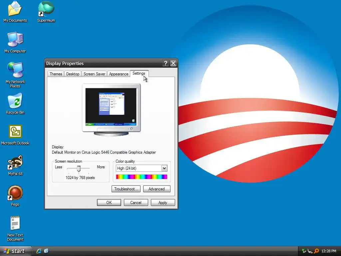
Task: Click the magnifier tray icon
Action: pyautogui.click(x=316, y=251)
